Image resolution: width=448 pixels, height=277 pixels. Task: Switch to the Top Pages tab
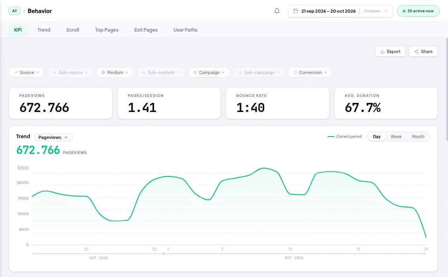point(107,30)
